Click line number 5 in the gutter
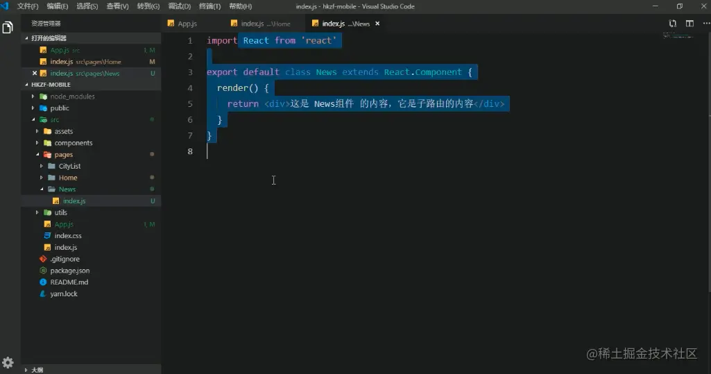Viewport: 711px width, 374px height. 190,104
